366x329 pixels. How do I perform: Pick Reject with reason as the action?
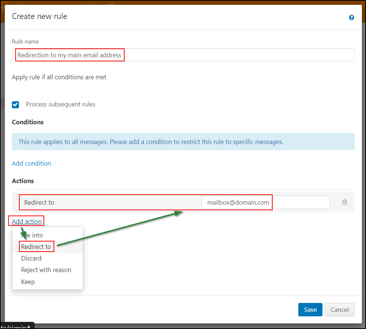(46, 269)
